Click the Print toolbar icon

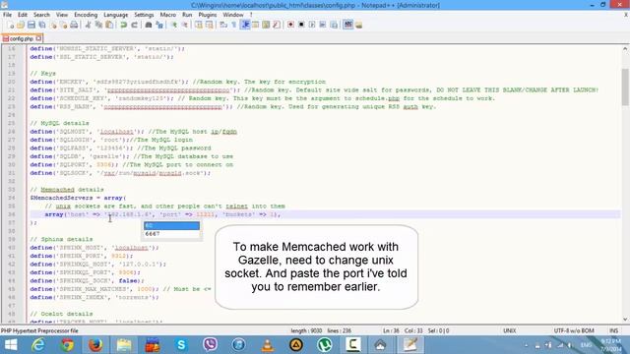pyautogui.click(x=74, y=25)
